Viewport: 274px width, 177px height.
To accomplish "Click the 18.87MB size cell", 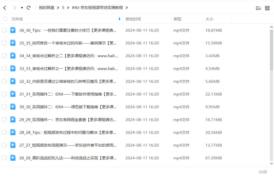I will 214,30.
